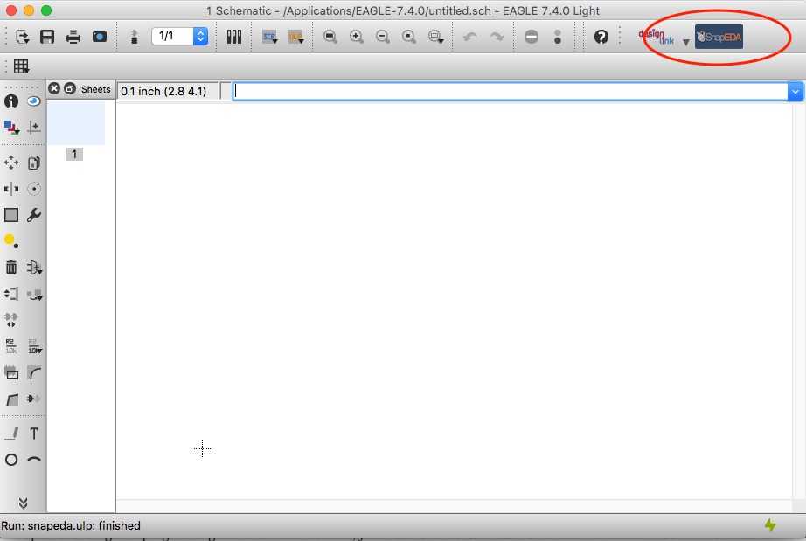
Task: Select the Mirror tool
Action: click(x=11, y=189)
